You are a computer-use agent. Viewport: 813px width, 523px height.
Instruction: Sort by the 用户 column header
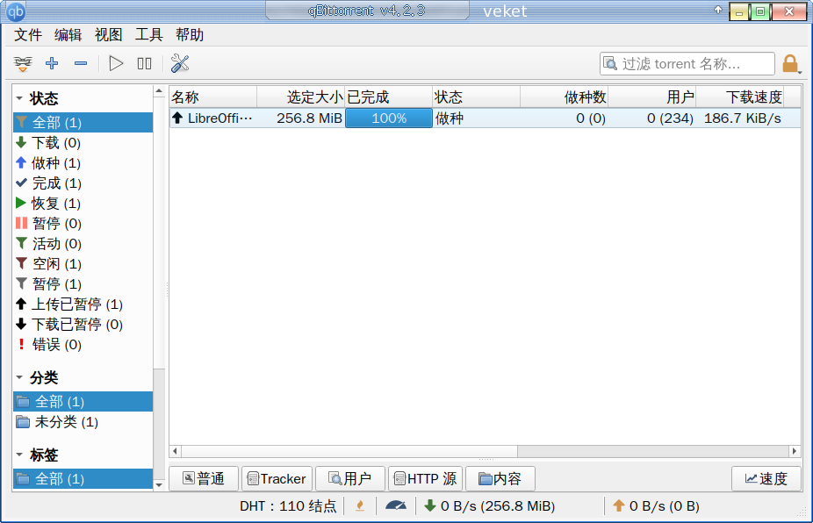[x=651, y=97]
